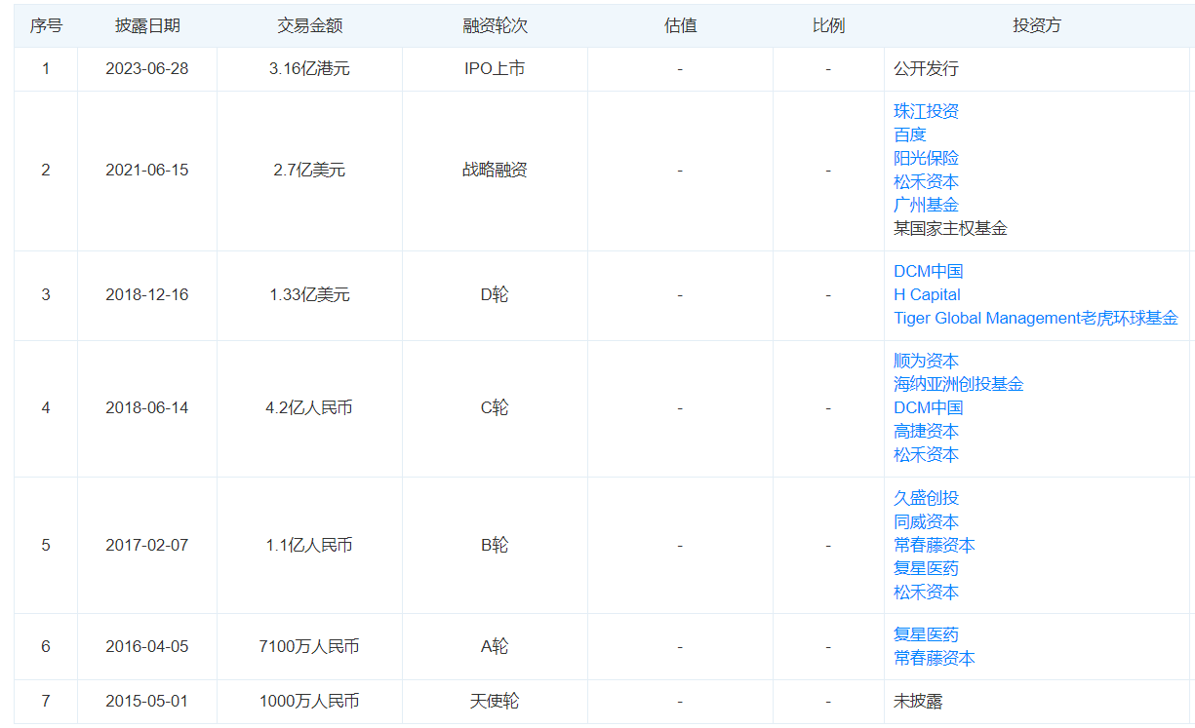
Task: Open the 百度 investor link
Action: click(x=910, y=134)
